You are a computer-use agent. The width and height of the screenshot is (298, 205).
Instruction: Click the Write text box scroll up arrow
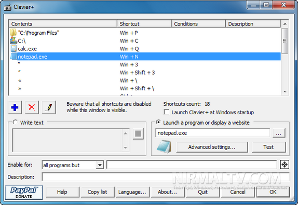pos(126,133)
